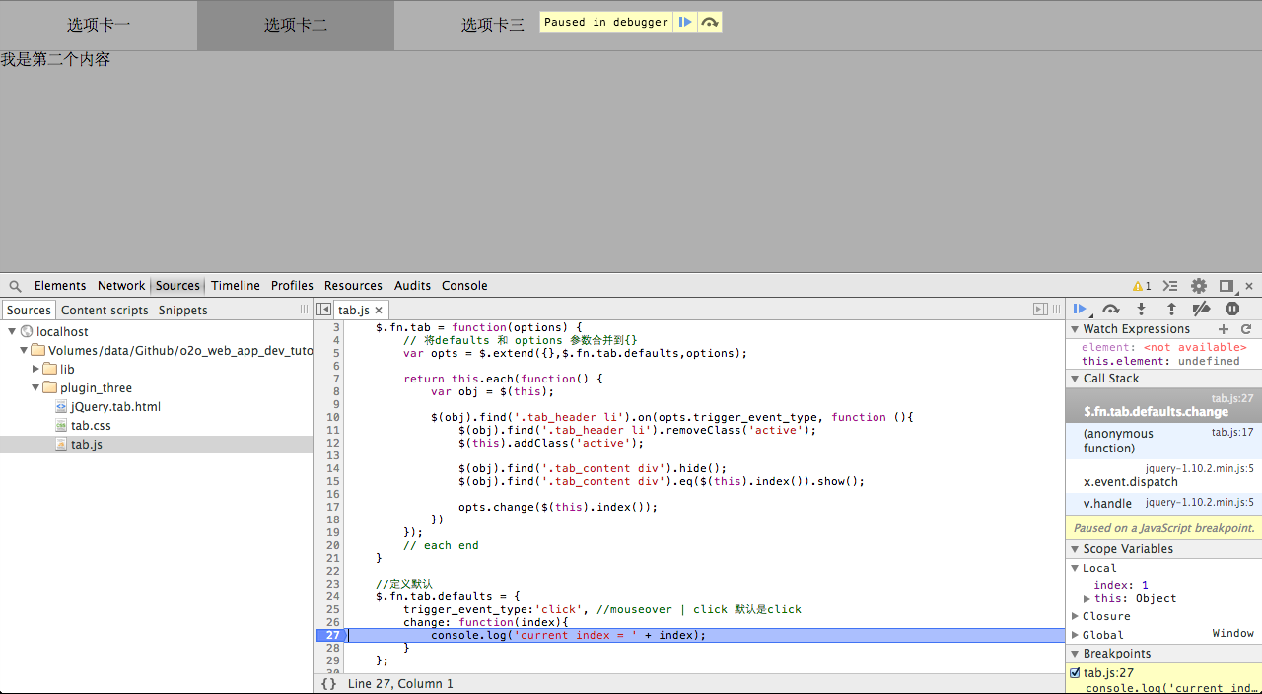Expand the lib folder

click(x=36, y=370)
